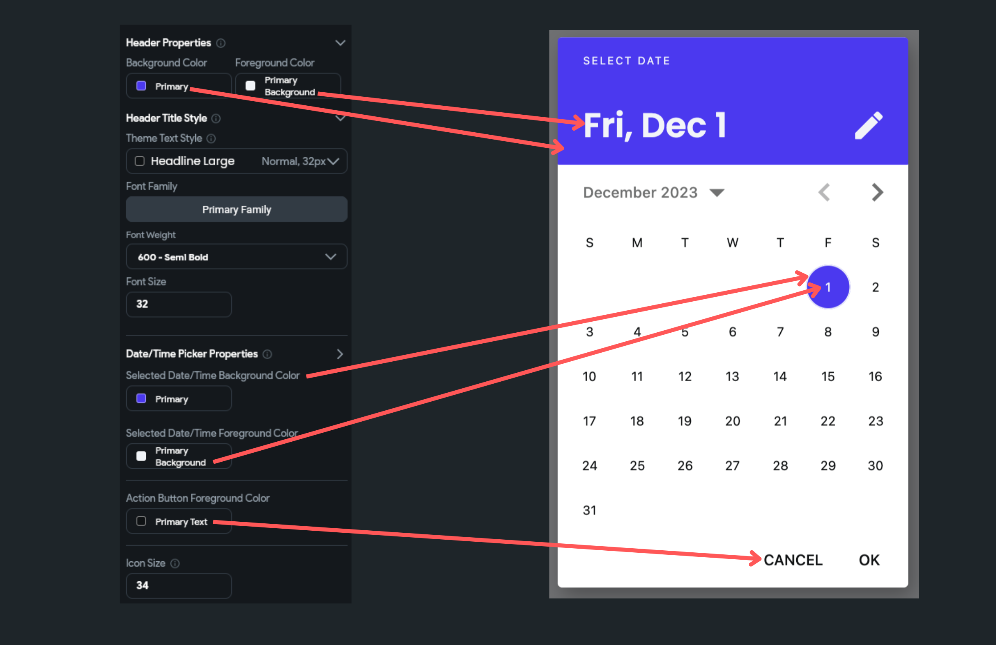The width and height of the screenshot is (996, 645).
Task: Click the right chevron to go to next month
Action: [x=877, y=192]
